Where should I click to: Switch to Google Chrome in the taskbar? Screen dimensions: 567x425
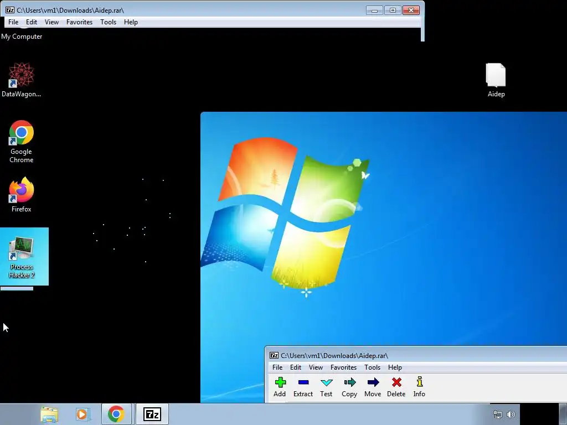tap(116, 414)
